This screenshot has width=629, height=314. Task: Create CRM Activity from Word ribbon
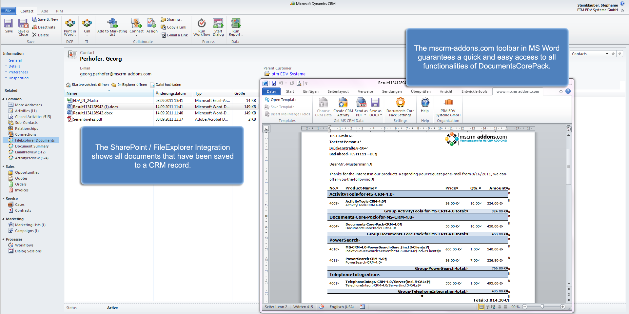pos(343,107)
